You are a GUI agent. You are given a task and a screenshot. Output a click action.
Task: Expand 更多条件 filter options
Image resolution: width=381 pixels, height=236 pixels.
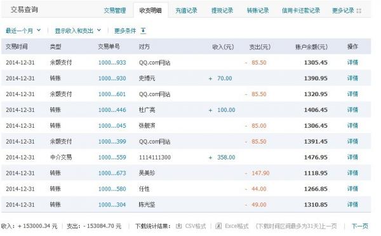[125, 31]
